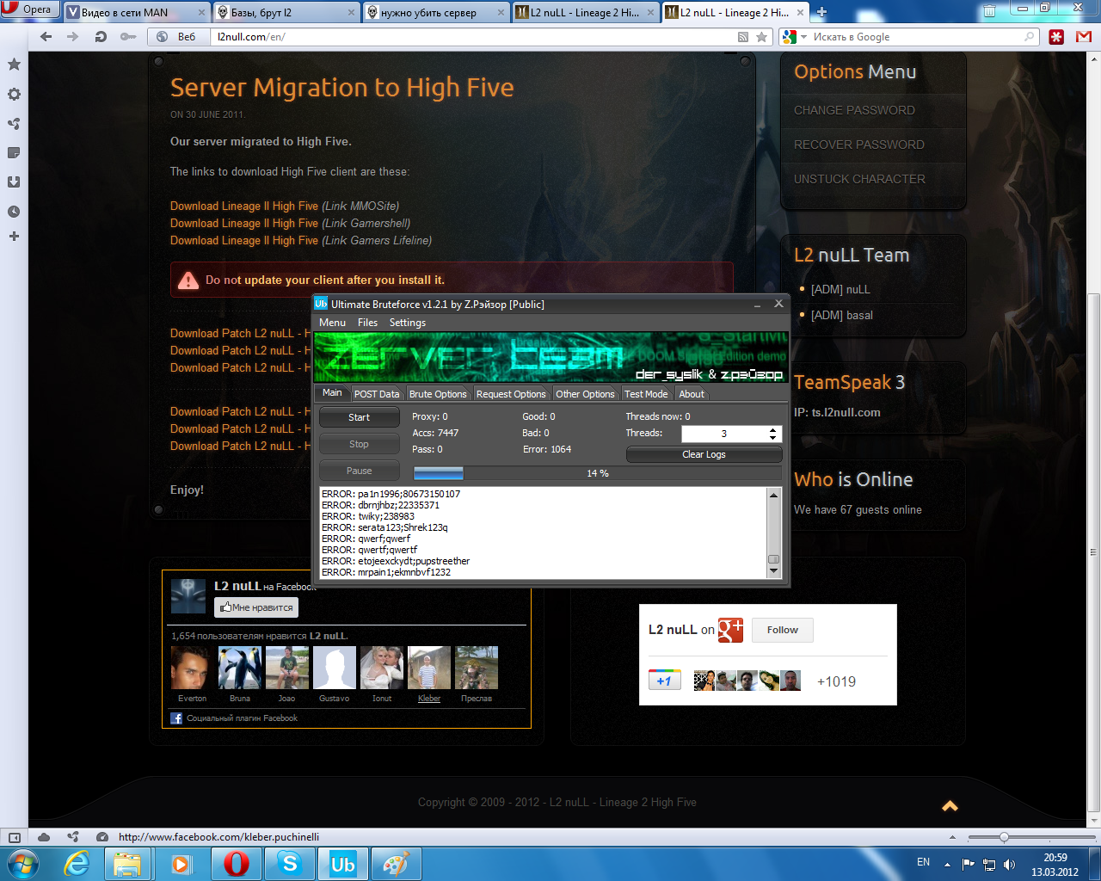Switch to the Brute Options tab

click(x=438, y=394)
